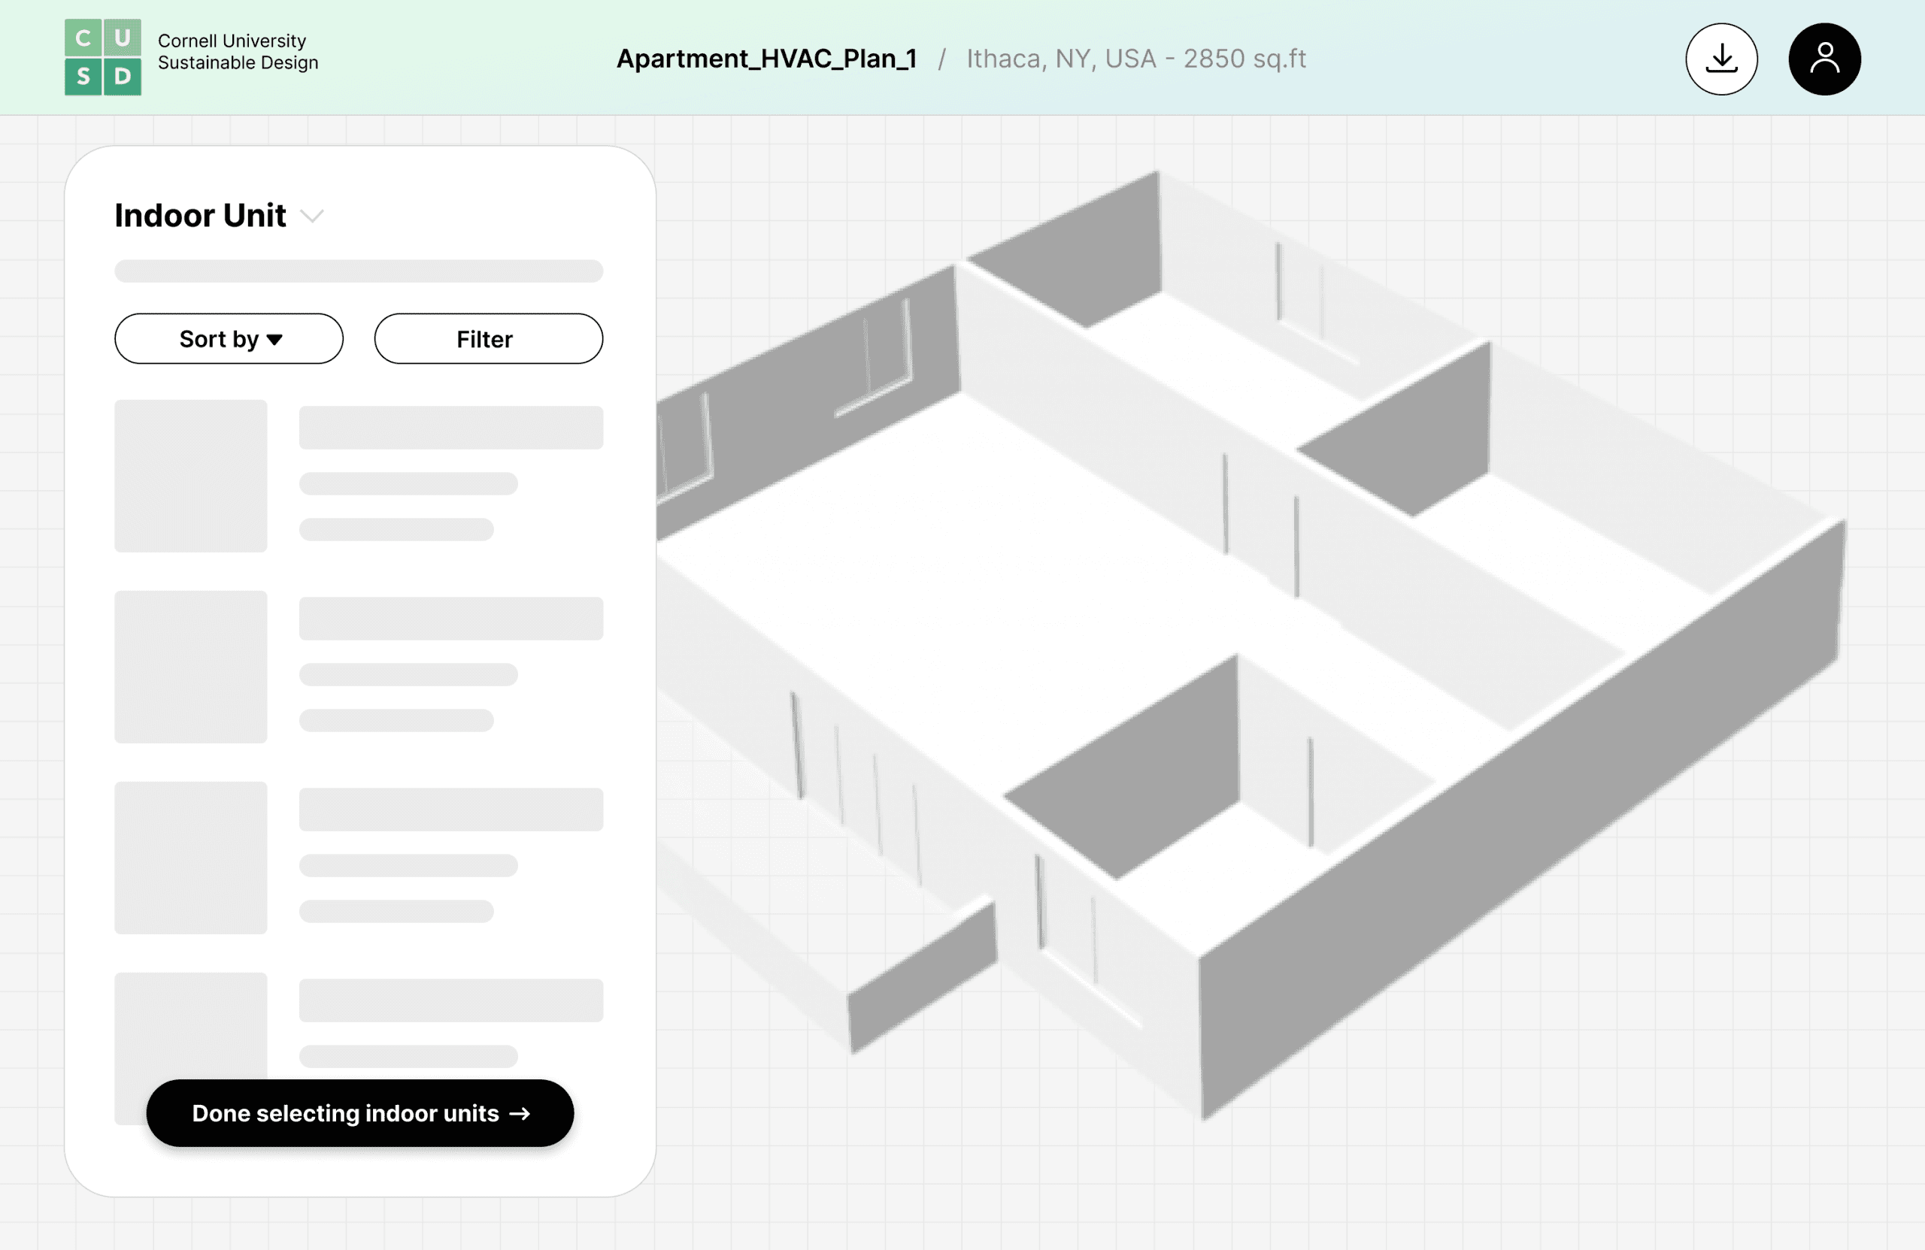Image resolution: width=1925 pixels, height=1250 pixels.
Task: Click the CUSD logo
Action: coord(103,57)
